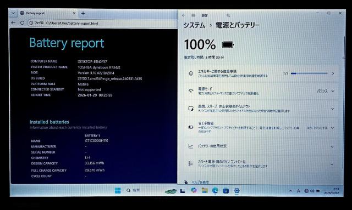Expand the 省エネ機能 section
The image size is (352, 210).
point(261,128)
